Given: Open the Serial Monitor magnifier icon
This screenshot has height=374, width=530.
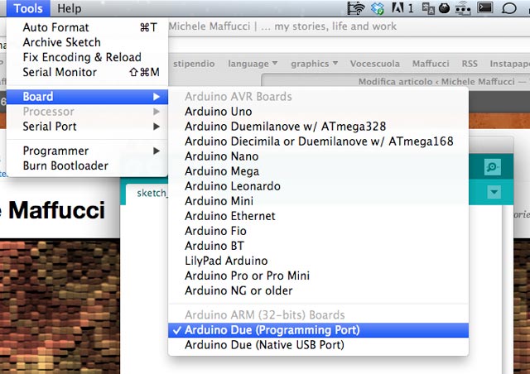Looking at the screenshot, I should pos(493,167).
